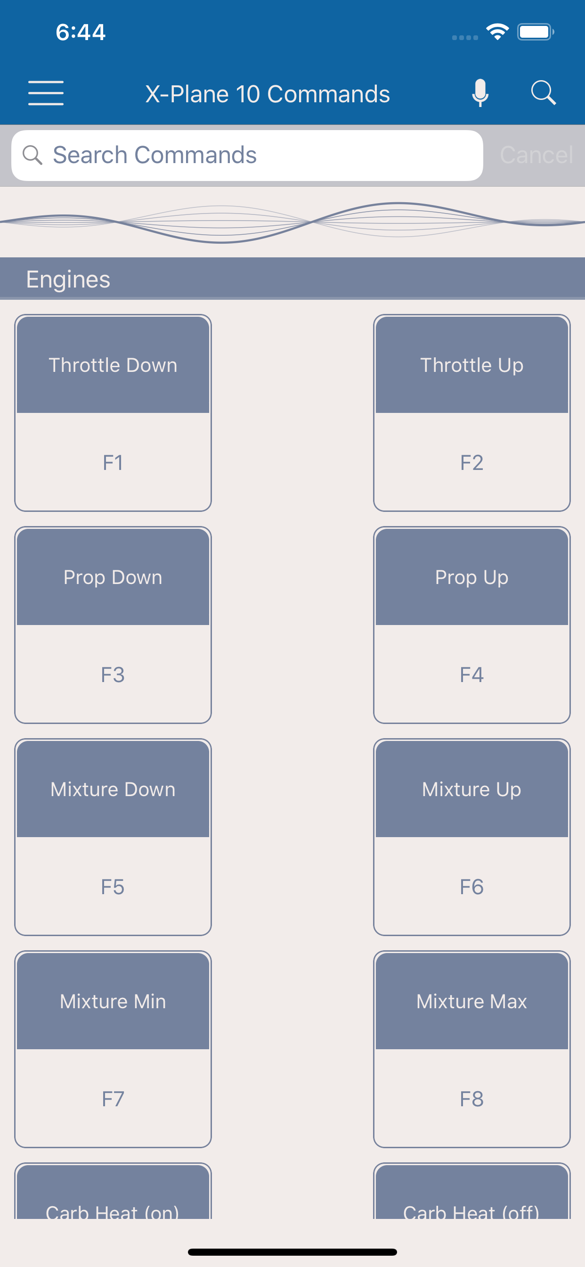Screen dimensions: 585x1267
Task: Choose the Mixture Max F8 command
Action: pos(472,1049)
